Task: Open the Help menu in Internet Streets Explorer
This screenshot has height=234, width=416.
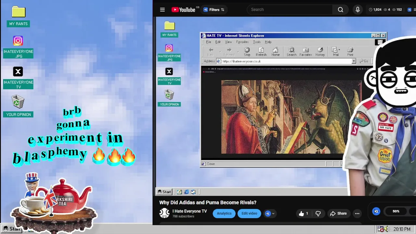Action: 268,42
